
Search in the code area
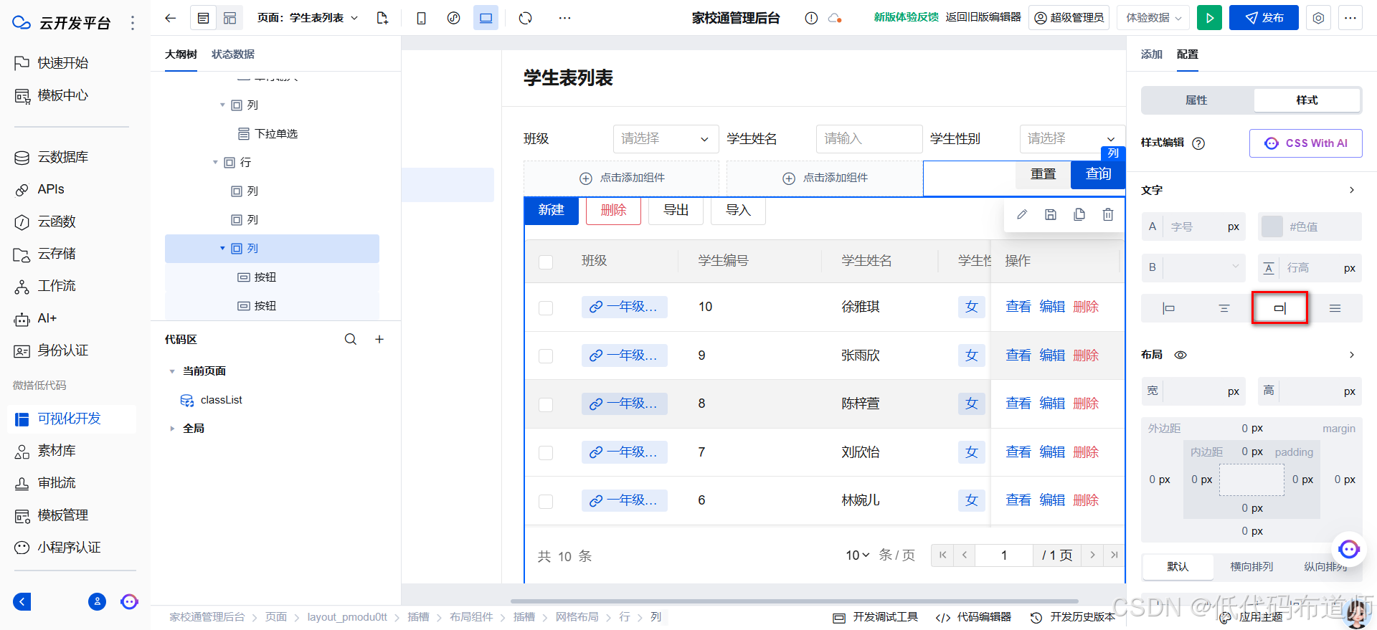(351, 339)
